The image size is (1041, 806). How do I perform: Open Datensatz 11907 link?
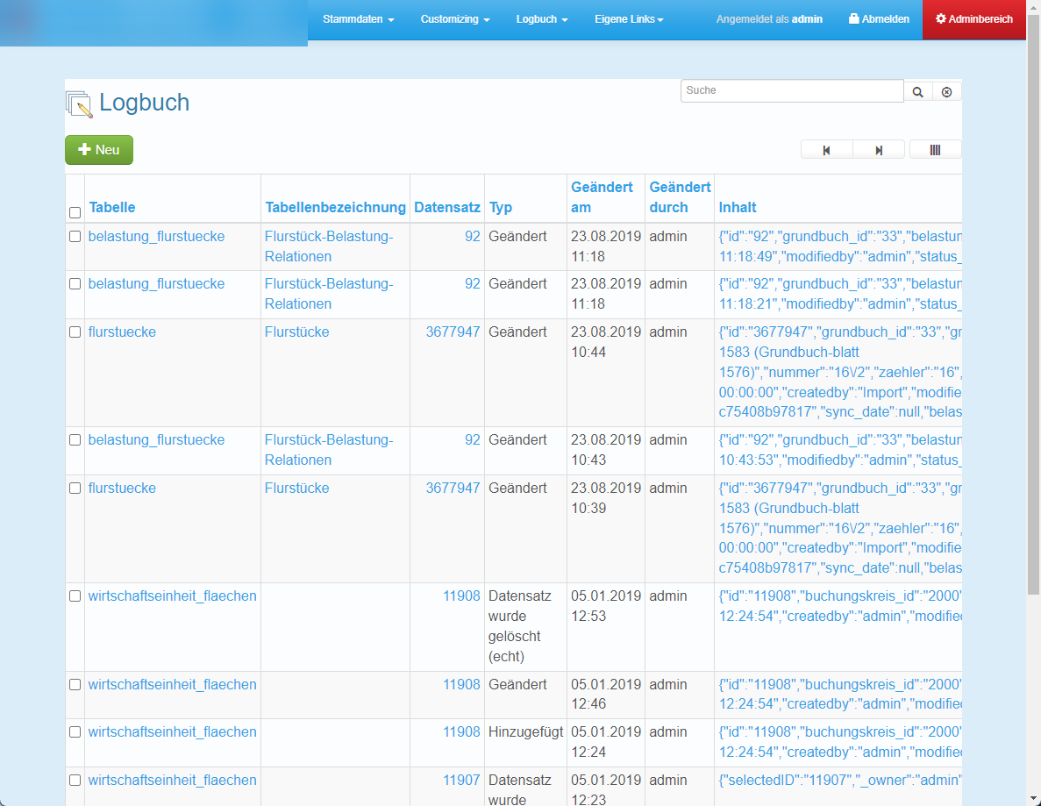(461, 780)
